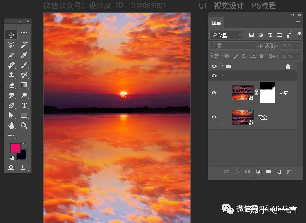The width and height of the screenshot is (306, 223).
Task: Create a new group folder
Action: [x=268, y=172]
